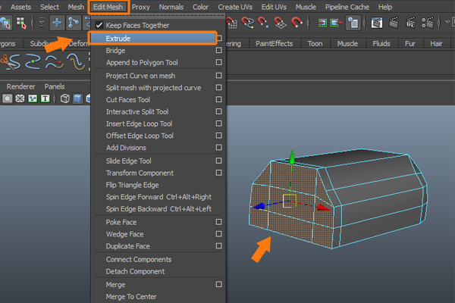Open the Edit Mesh menu
This screenshot has height=303, width=455.
109,7
